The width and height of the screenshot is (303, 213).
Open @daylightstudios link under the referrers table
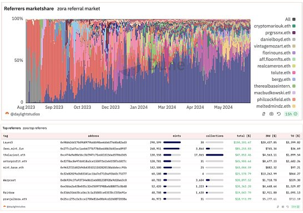pyautogui.click(x=16, y=207)
